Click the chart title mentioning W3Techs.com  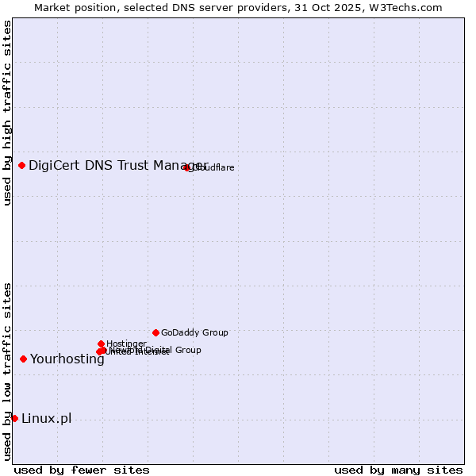(238, 7)
